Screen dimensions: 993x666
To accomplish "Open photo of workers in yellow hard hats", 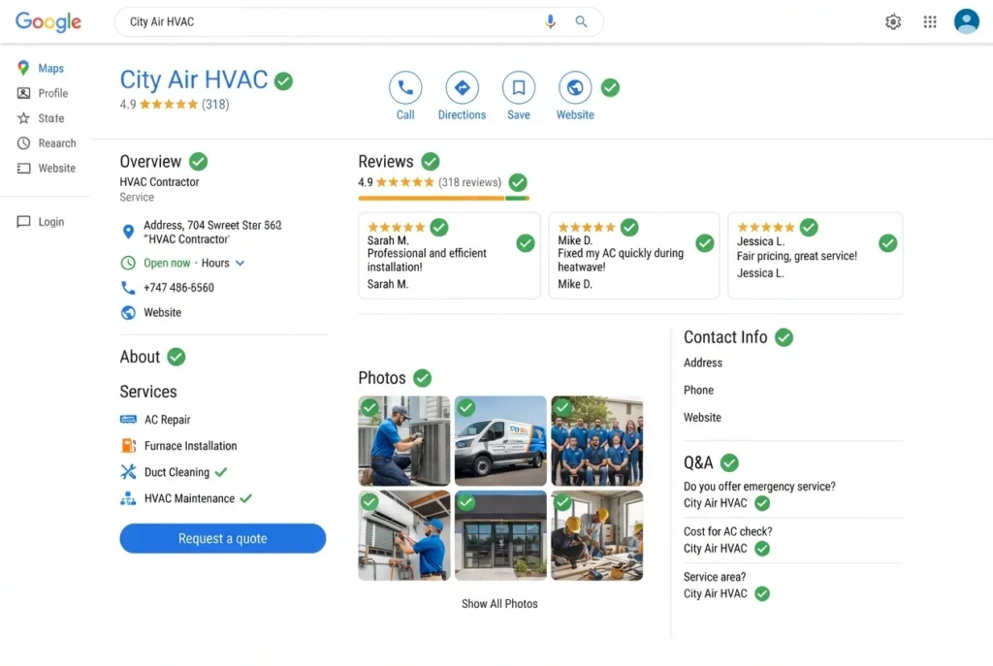I will pyautogui.click(x=596, y=535).
